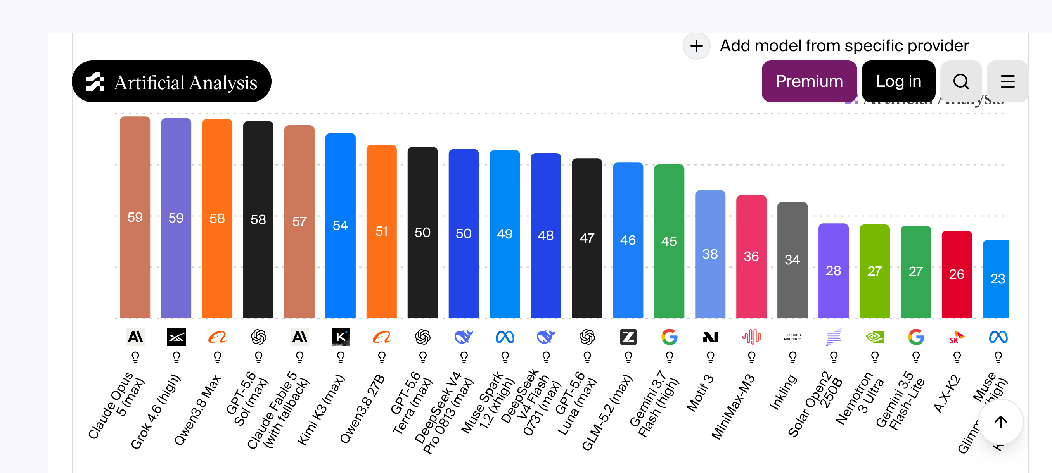1052x473 pixels.
Task: Click the lightbulb icon under Motif 3
Action: click(711, 357)
